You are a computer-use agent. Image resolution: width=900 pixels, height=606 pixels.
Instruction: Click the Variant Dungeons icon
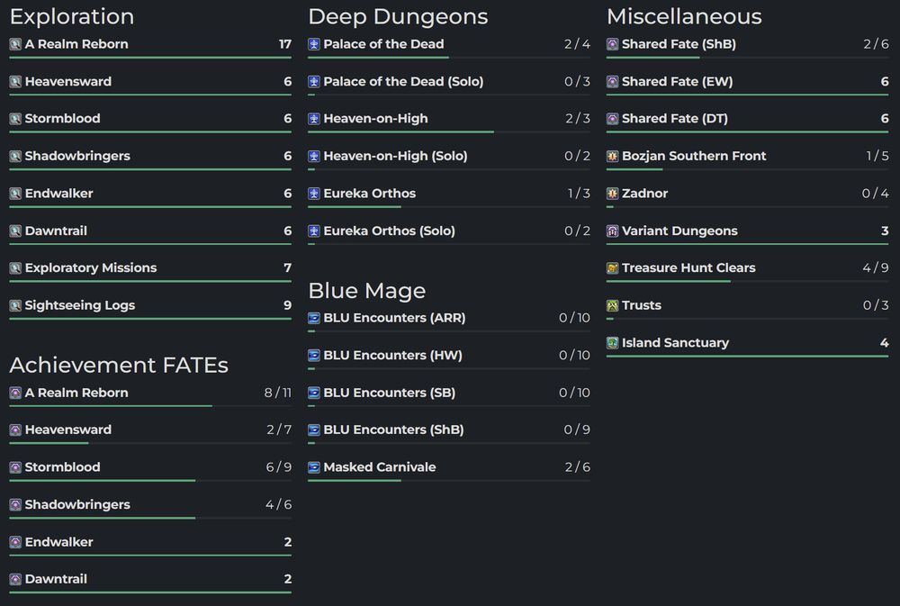pos(612,231)
